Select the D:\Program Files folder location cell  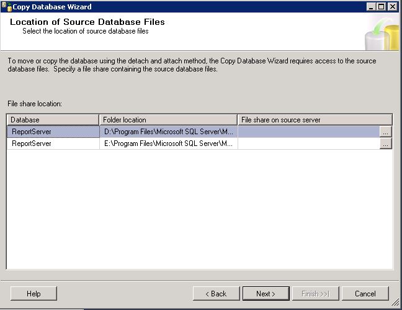coord(169,132)
